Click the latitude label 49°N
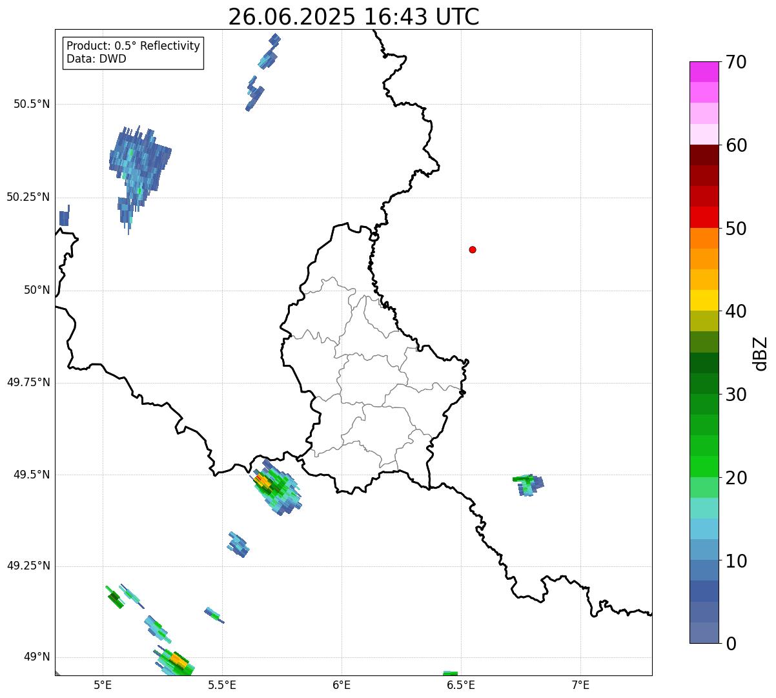The height and width of the screenshot is (698, 776). 37,657
